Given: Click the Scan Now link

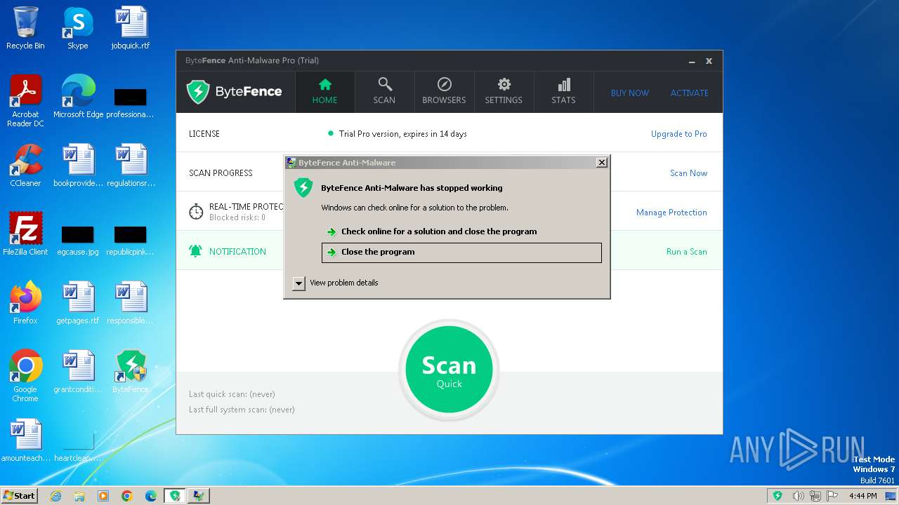Looking at the screenshot, I should [688, 173].
